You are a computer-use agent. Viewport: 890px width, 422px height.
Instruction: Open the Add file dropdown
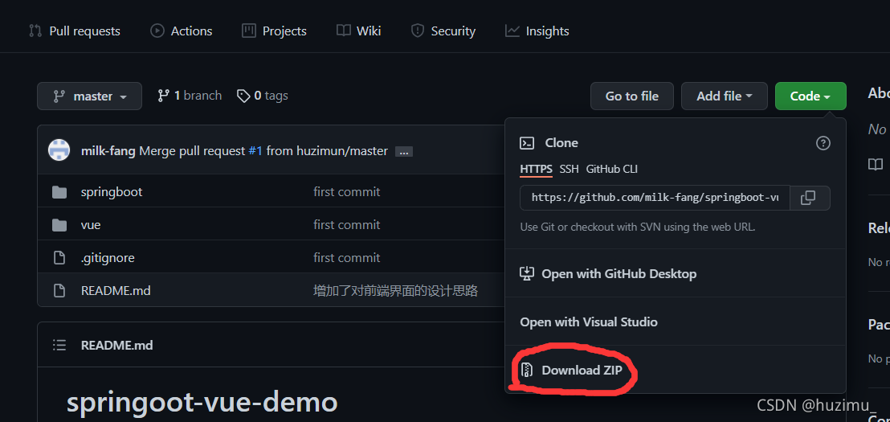725,96
